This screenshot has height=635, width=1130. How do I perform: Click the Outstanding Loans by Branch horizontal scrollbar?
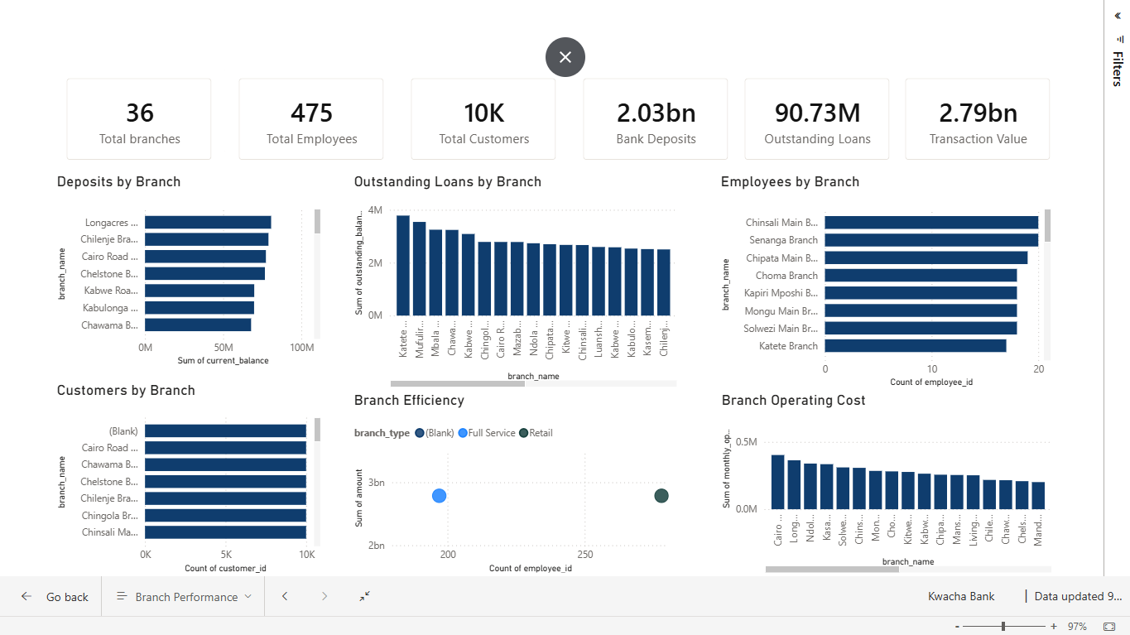coord(457,383)
